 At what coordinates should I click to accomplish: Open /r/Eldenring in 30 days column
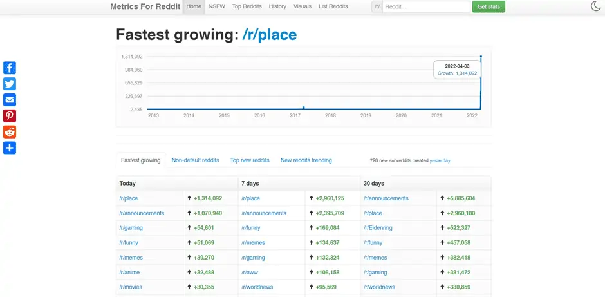click(378, 228)
